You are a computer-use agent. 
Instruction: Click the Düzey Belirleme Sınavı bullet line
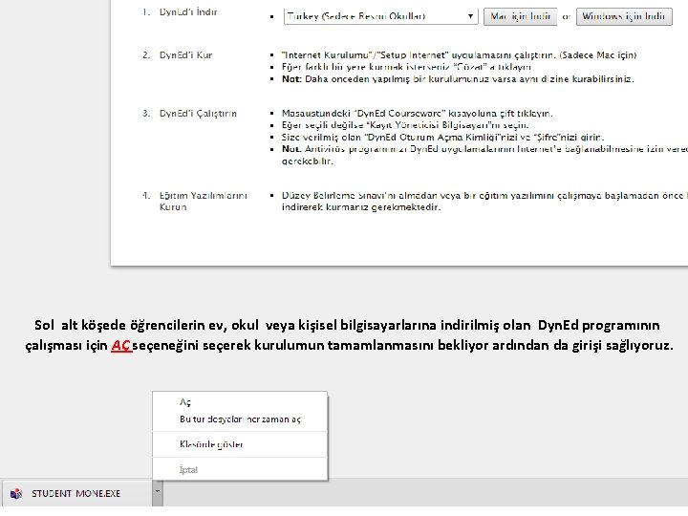point(484,201)
